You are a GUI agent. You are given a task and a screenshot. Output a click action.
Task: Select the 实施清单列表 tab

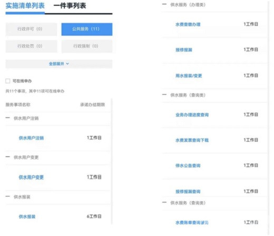pyautogui.click(x=25, y=6)
